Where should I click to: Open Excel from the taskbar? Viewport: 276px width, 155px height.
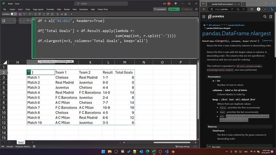point(154,152)
